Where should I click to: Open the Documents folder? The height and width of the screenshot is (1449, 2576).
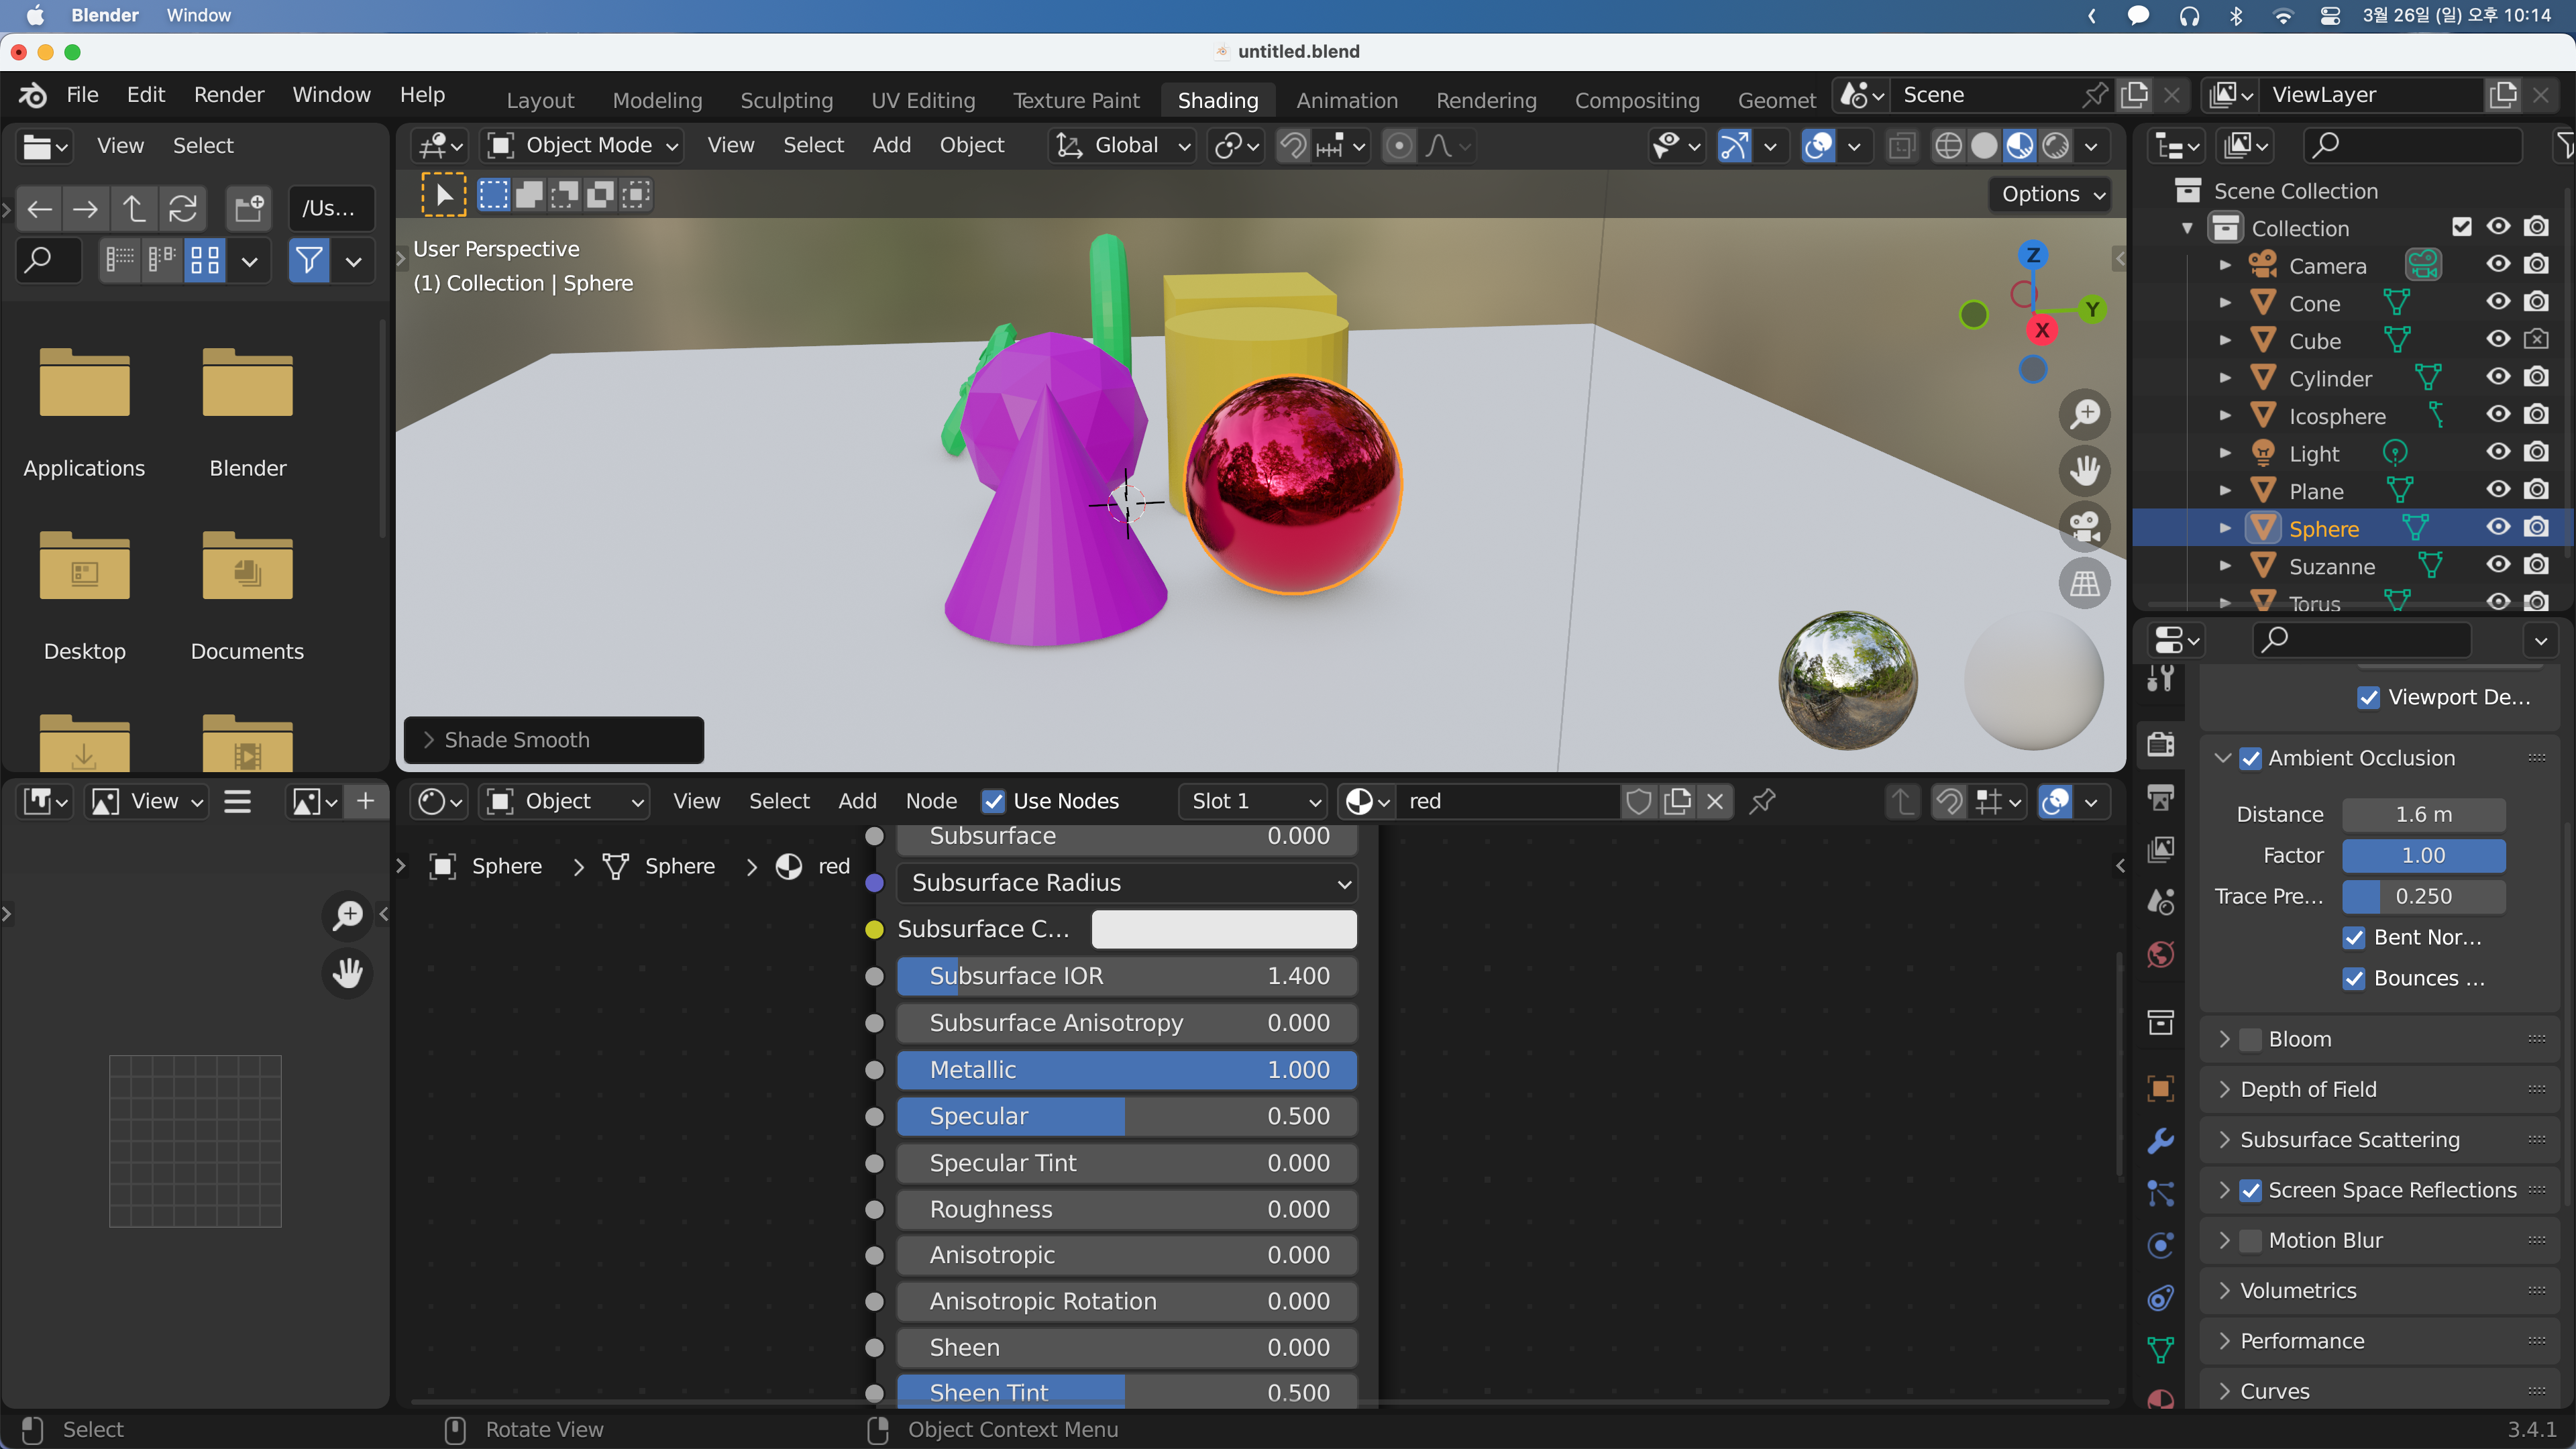click(247, 596)
